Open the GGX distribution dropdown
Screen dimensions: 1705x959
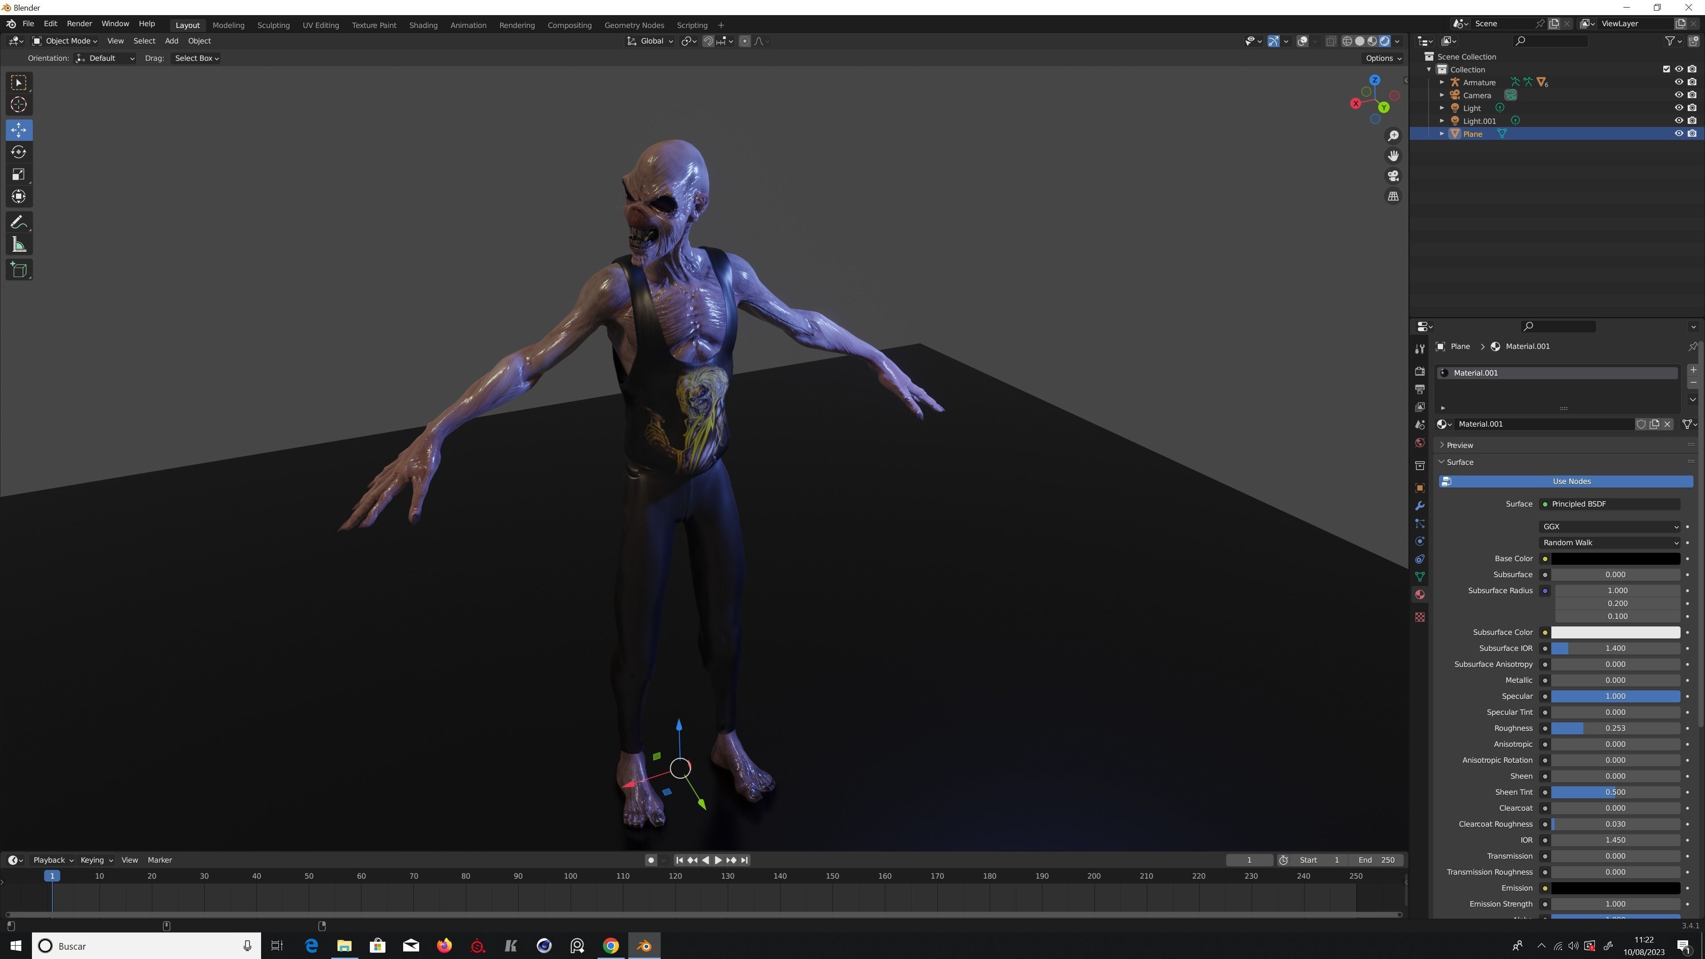point(1610,527)
